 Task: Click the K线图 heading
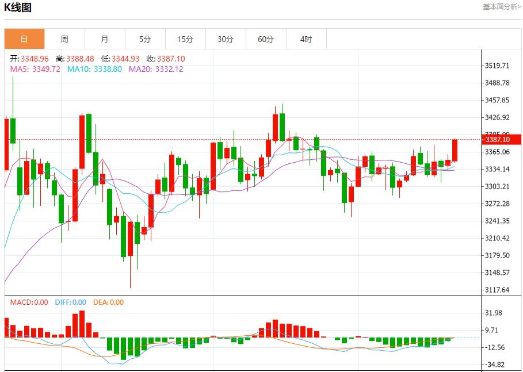(x=18, y=7)
